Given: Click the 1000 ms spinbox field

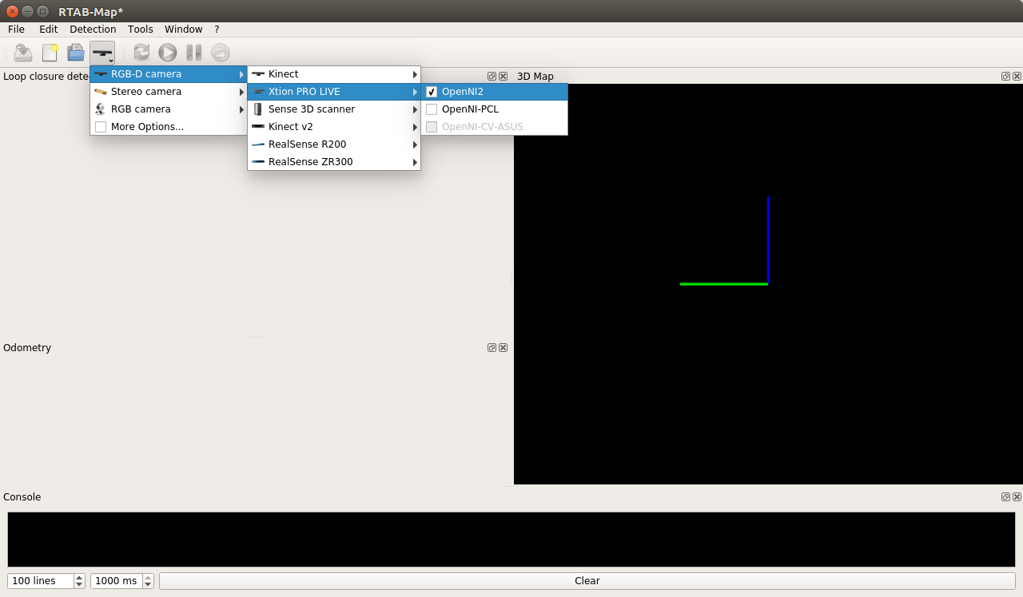Looking at the screenshot, I should pos(117,581).
